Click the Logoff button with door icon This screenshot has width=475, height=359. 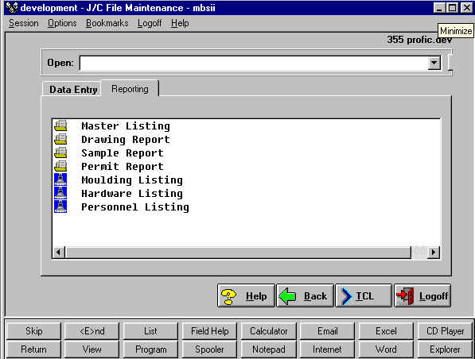422,295
